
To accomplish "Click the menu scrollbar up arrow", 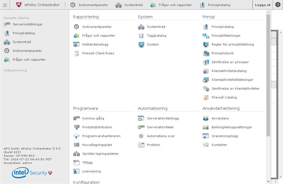I will click(x=268, y=12).
